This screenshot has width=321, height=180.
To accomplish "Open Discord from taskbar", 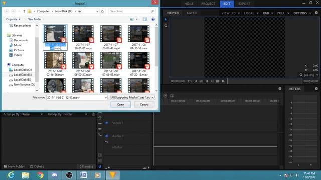I will coord(55,175).
